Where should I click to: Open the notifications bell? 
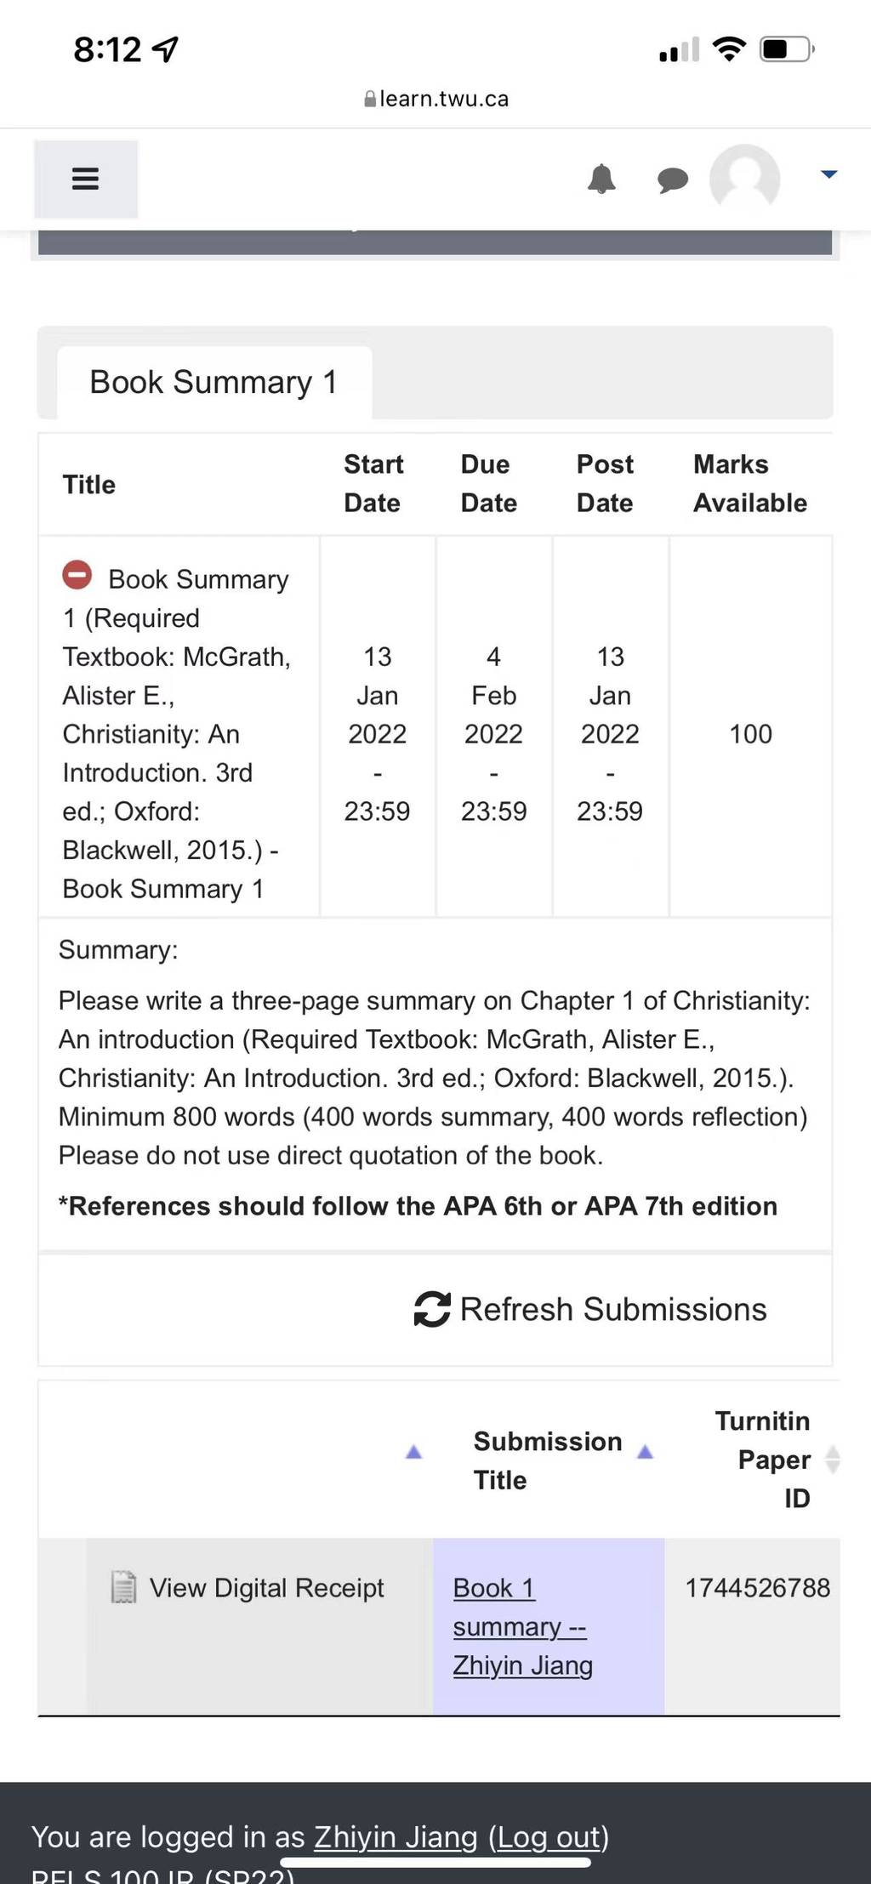(x=601, y=179)
